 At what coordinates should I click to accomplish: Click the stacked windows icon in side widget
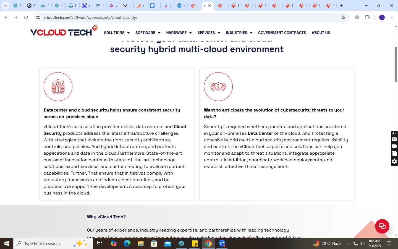[x=394, y=154]
